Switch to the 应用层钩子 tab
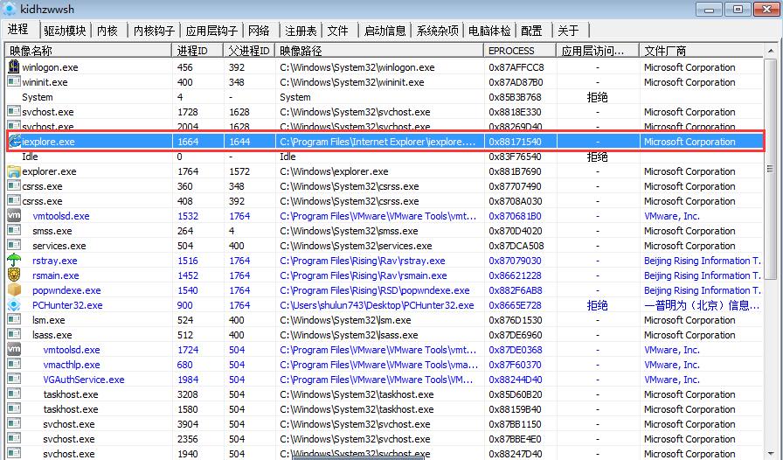783x460 pixels. pos(211,31)
